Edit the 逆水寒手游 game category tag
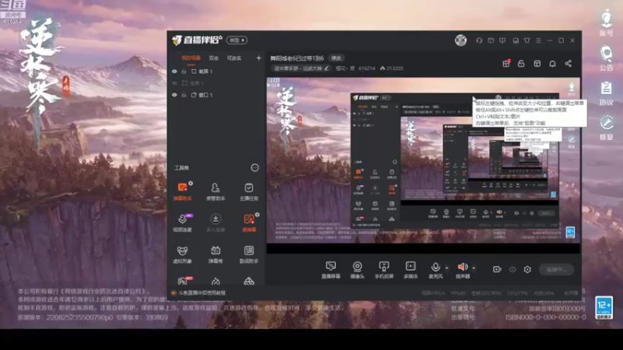Image resolution: width=623 pixels, height=350 pixels. coord(301,68)
